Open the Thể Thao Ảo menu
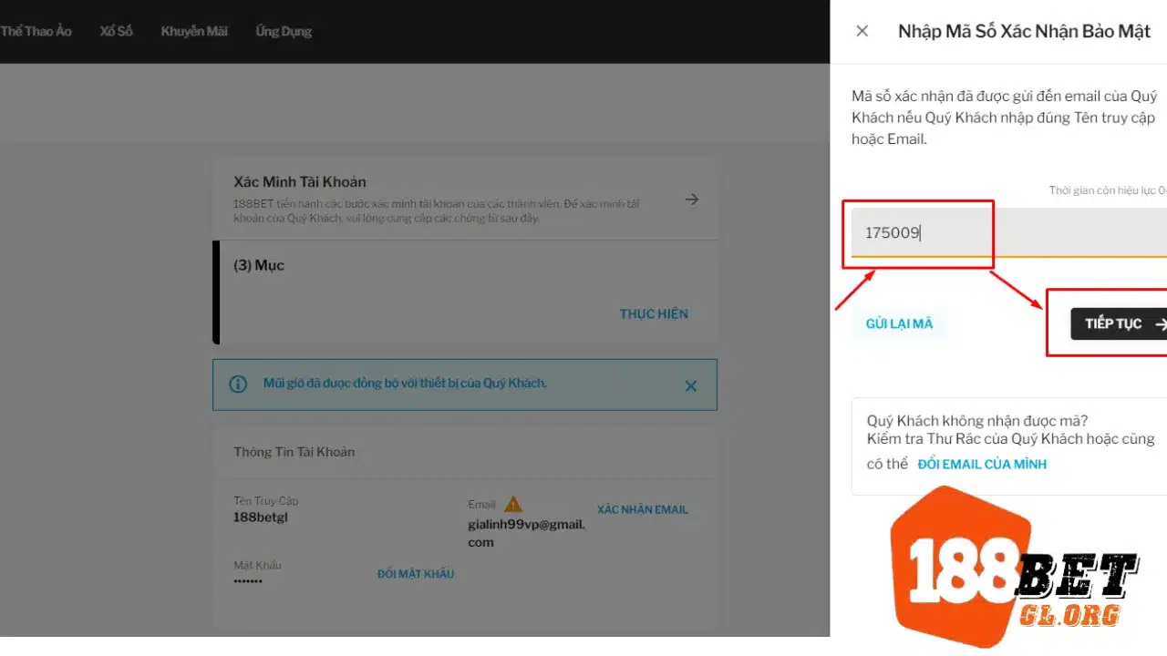 pyautogui.click(x=36, y=31)
